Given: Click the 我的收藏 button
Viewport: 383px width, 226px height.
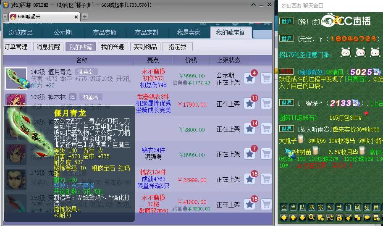Looking at the screenshot, I should coord(81,47).
